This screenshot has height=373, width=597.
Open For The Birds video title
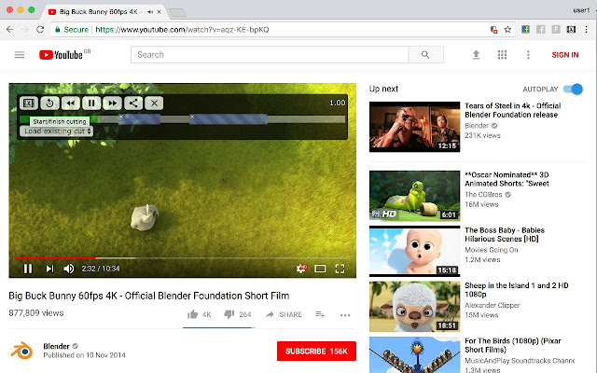click(512, 345)
